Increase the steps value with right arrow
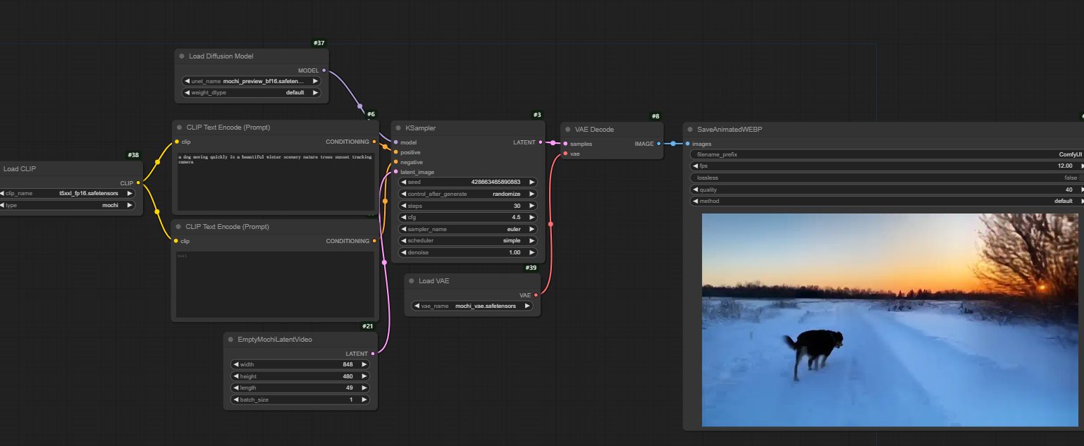Image resolution: width=1084 pixels, height=446 pixels. coord(532,206)
